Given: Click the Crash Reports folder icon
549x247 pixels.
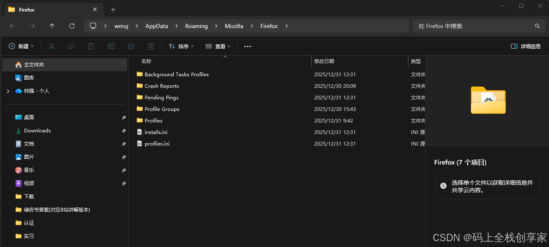Looking at the screenshot, I should coord(140,86).
